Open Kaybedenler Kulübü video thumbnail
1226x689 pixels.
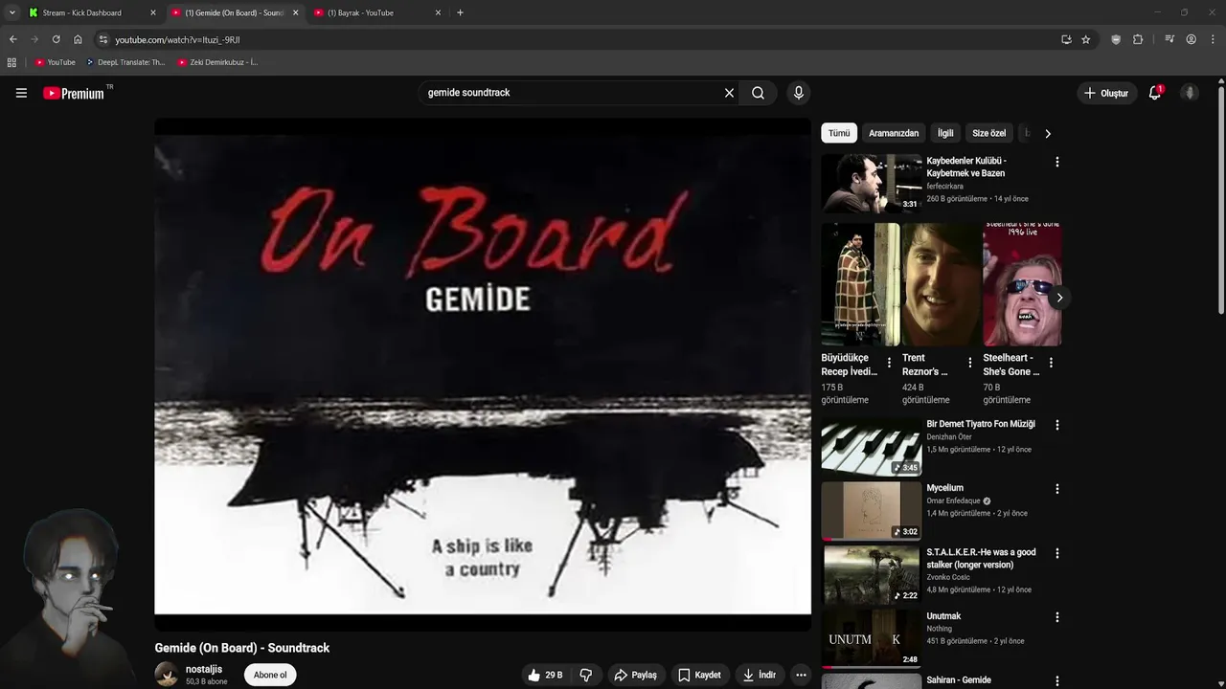(871, 183)
